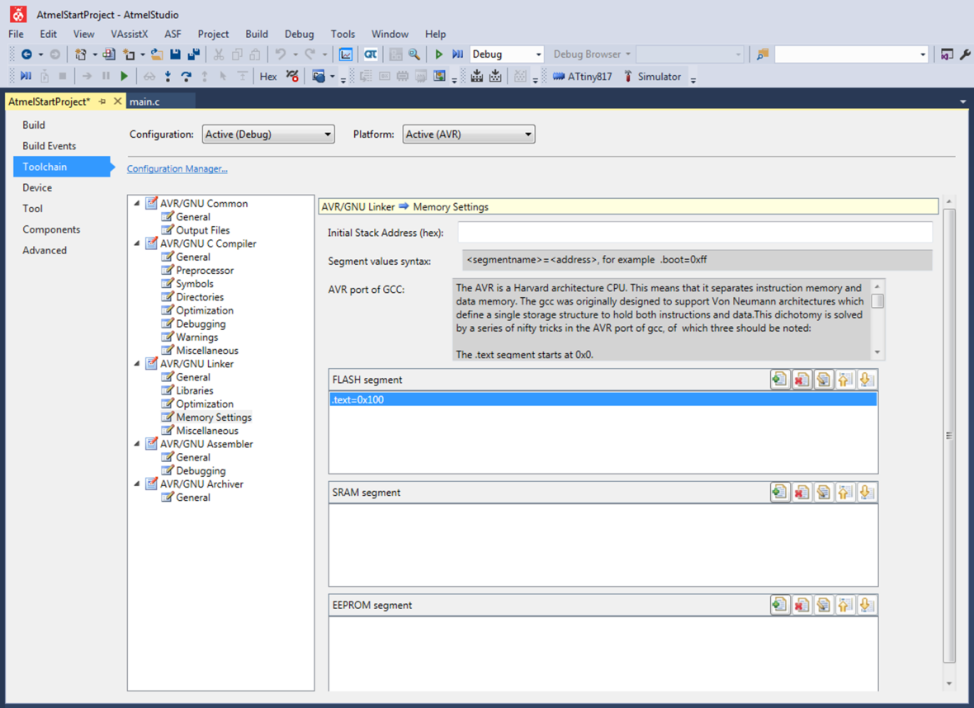This screenshot has width=974, height=708.
Task: Select the Advanced properties page
Action: [x=45, y=250]
